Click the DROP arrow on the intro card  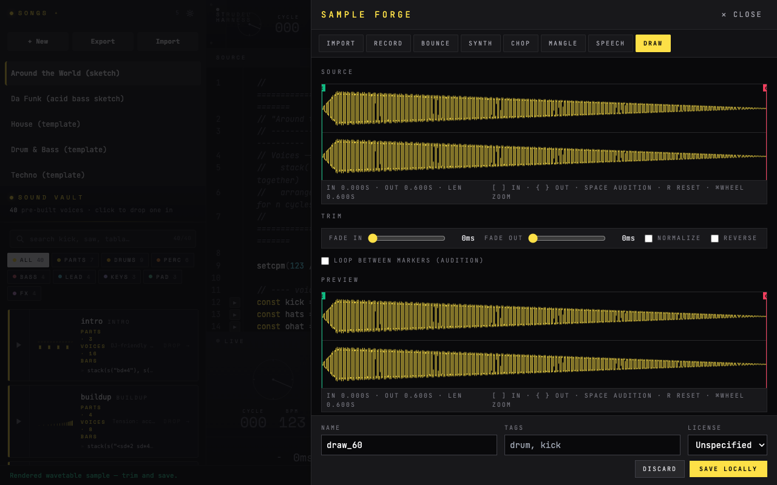point(176,345)
